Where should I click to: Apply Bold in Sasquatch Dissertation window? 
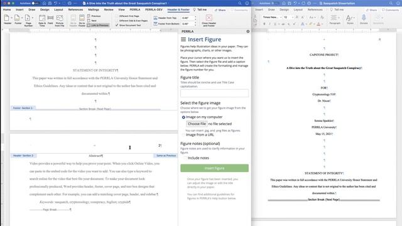point(264,24)
